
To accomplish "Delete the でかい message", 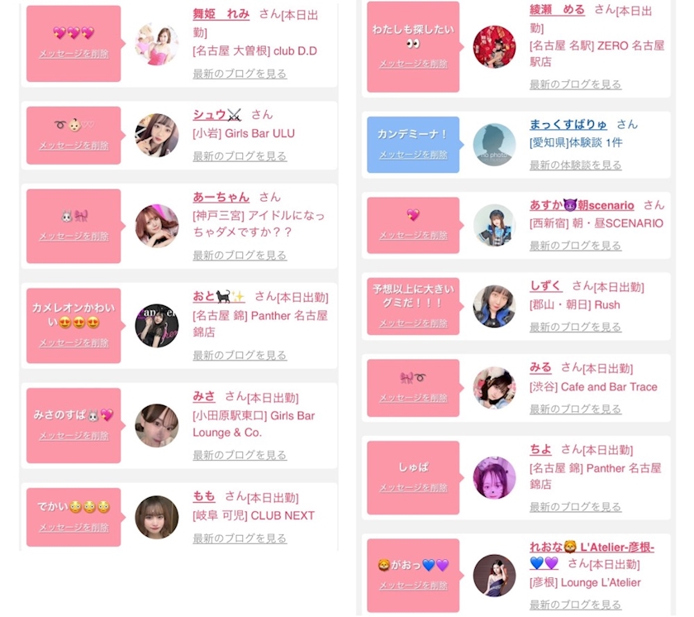I will [74, 528].
